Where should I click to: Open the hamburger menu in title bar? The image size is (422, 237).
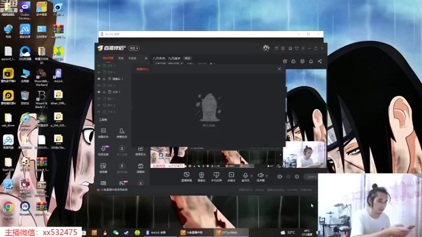pos(303,48)
